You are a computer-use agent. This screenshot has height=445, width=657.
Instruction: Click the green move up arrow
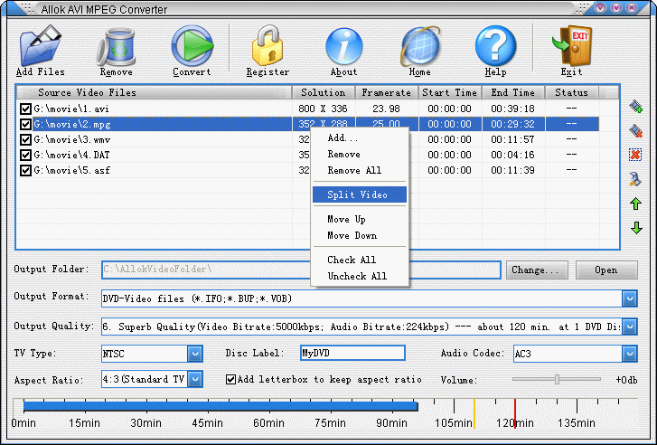click(x=636, y=204)
